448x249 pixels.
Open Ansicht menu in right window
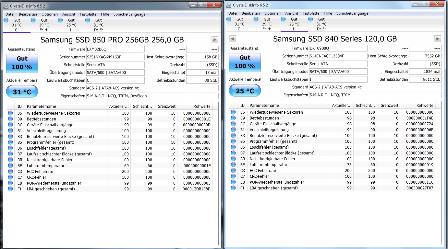click(x=292, y=13)
